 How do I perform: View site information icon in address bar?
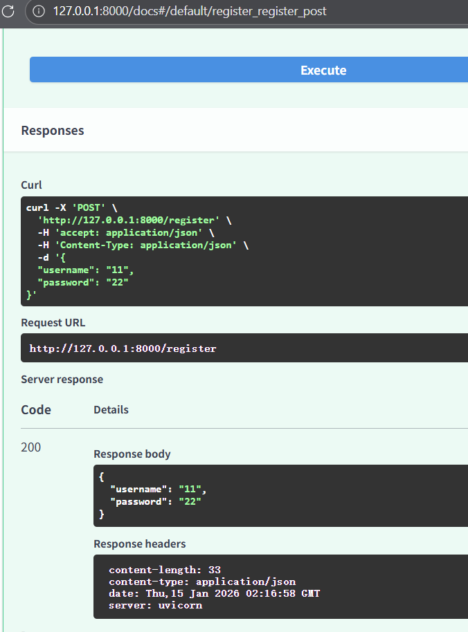(39, 11)
